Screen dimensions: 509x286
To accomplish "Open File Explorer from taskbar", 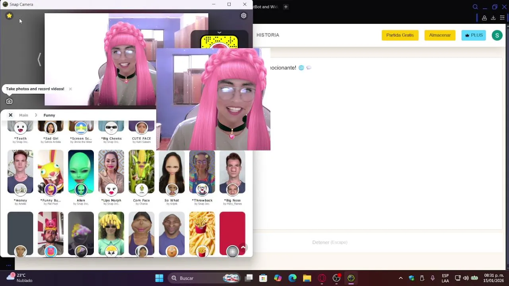I will [x=307, y=278].
